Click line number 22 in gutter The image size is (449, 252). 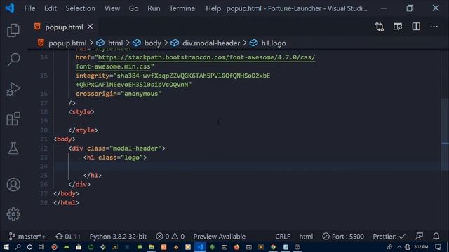[x=43, y=148]
